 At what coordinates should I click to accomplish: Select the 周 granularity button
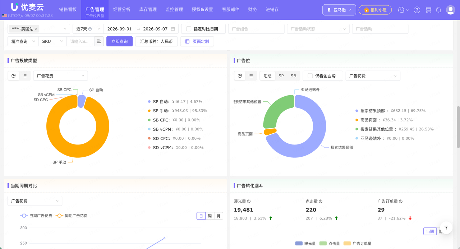tap(210, 216)
